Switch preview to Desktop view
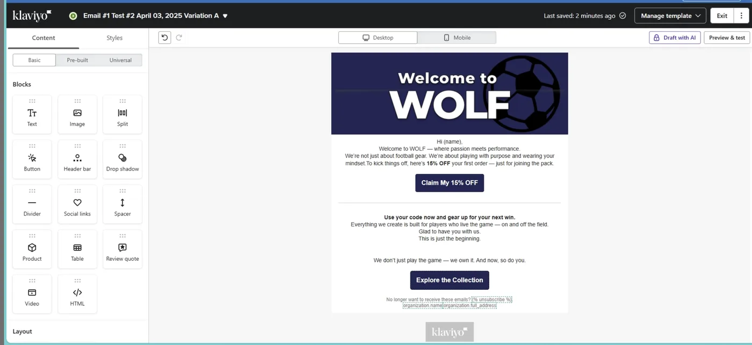 378,38
